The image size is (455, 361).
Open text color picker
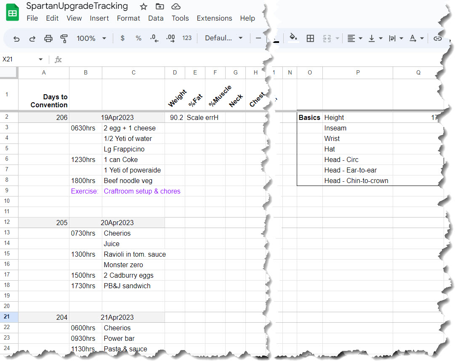point(416,38)
